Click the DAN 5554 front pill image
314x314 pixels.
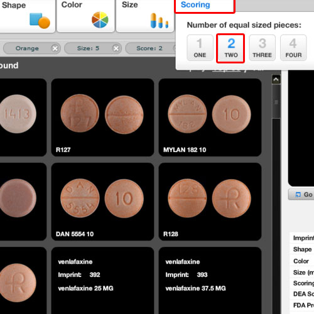[80, 198]
